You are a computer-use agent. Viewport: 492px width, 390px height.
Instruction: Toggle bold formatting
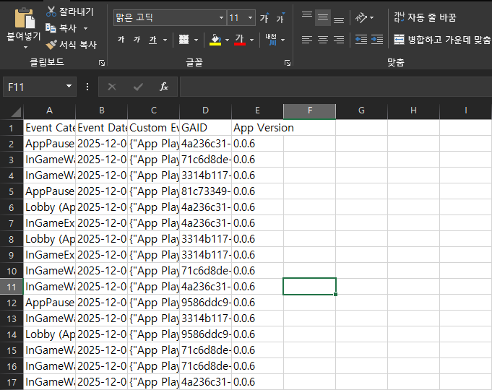(121, 40)
